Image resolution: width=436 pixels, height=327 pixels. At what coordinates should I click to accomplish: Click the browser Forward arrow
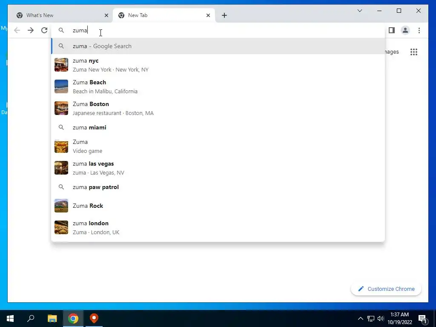(31, 30)
